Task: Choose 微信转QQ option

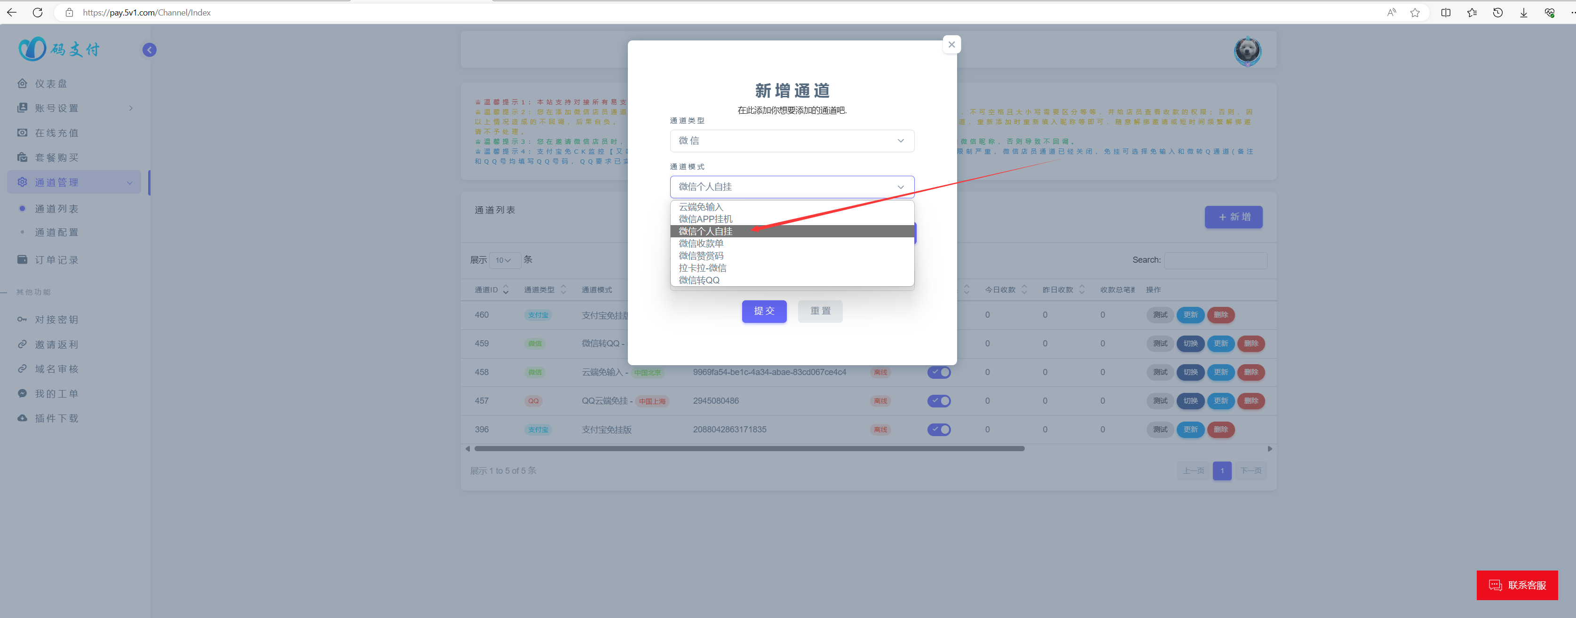Action: coord(792,280)
